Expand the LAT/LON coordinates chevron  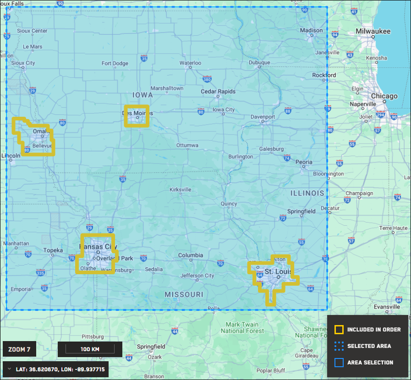(x=10, y=369)
